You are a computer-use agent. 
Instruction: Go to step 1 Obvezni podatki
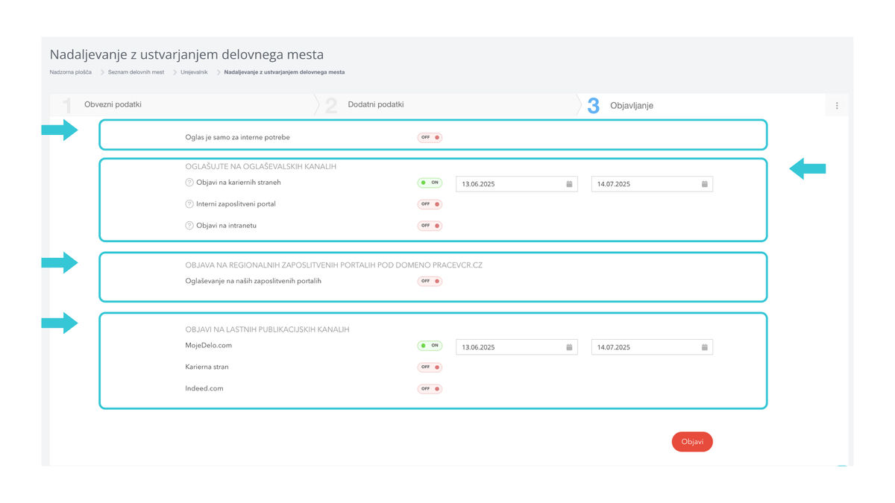181,105
